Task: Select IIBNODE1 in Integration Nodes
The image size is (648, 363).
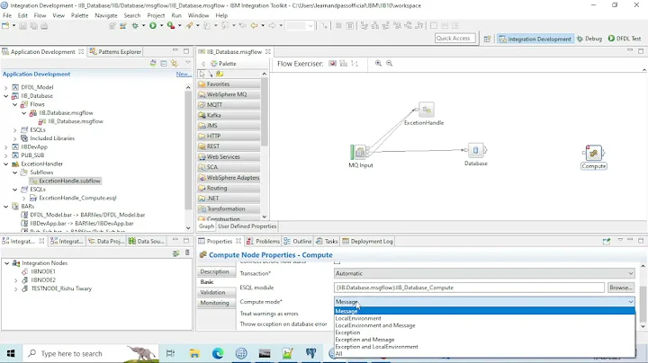Action: pyautogui.click(x=39, y=271)
